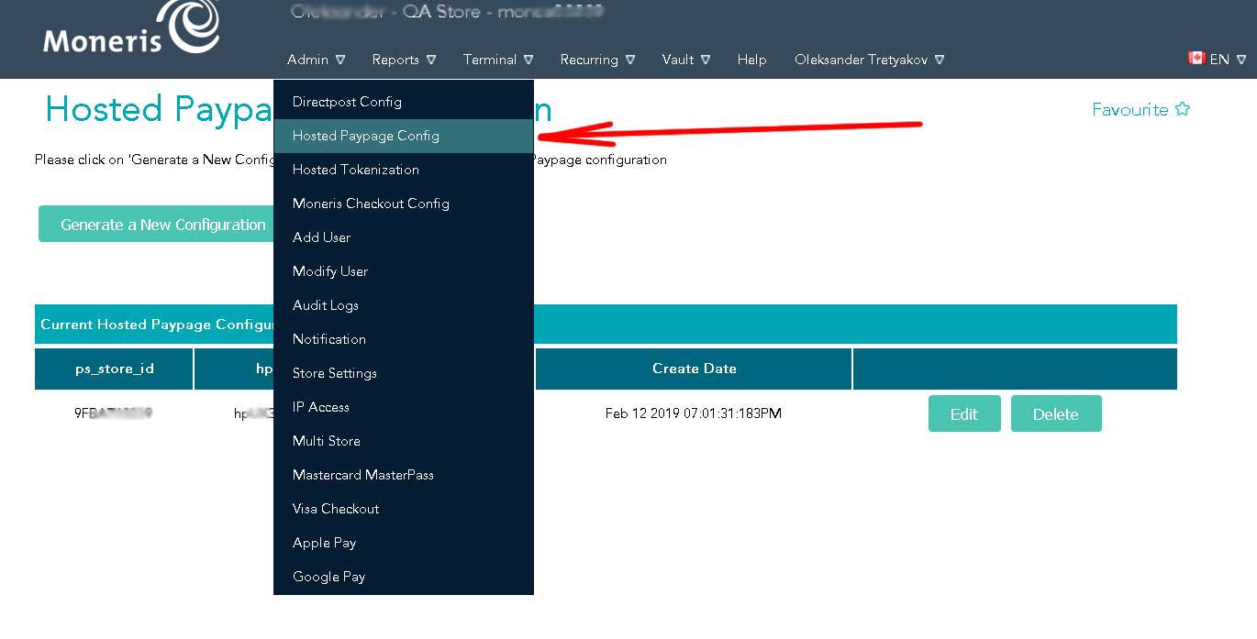The image size is (1257, 639).
Task: Click the Edit button for the configuration
Action: pos(964,413)
